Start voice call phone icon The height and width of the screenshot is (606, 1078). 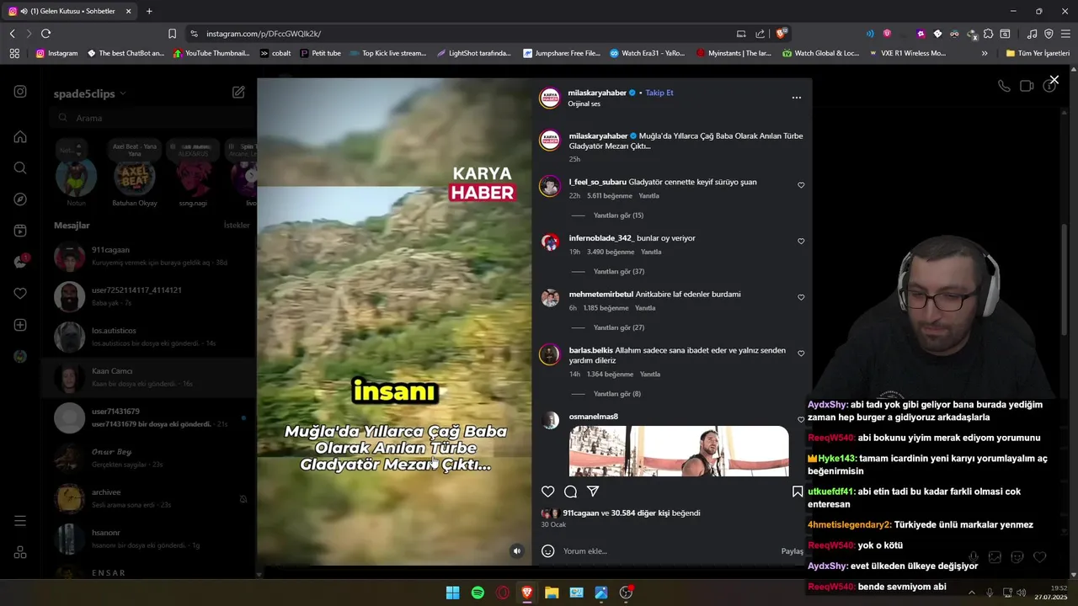[1004, 86]
